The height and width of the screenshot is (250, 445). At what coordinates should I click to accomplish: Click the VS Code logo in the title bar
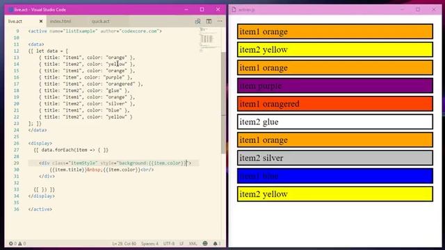[10, 10]
